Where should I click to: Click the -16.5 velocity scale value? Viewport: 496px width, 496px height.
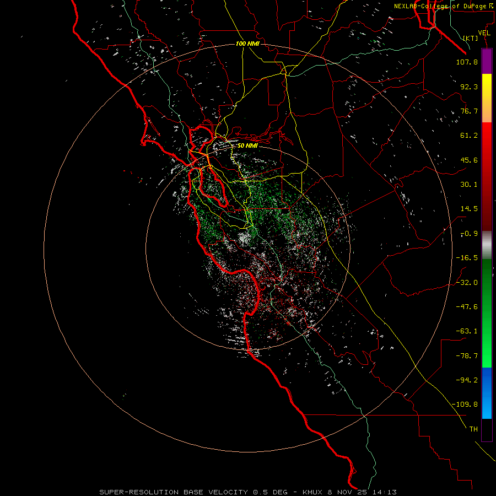[x=467, y=258]
